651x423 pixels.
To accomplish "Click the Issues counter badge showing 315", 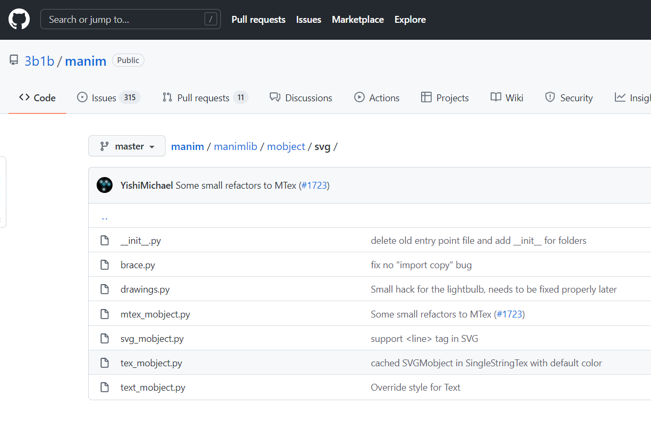I will click(x=131, y=98).
